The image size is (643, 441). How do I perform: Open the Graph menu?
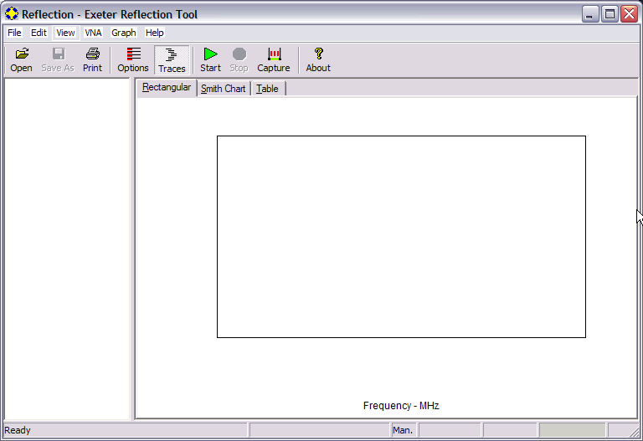click(x=124, y=33)
